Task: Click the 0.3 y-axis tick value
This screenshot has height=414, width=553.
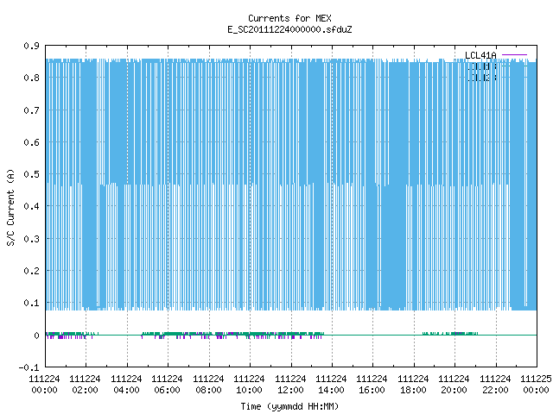Action: tap(31, 239)
